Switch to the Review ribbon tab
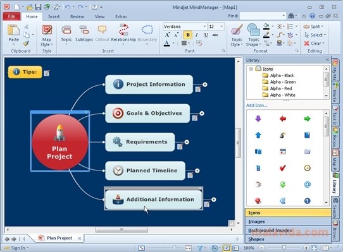Screen dimensions: 343x252 tap(77, 16)
